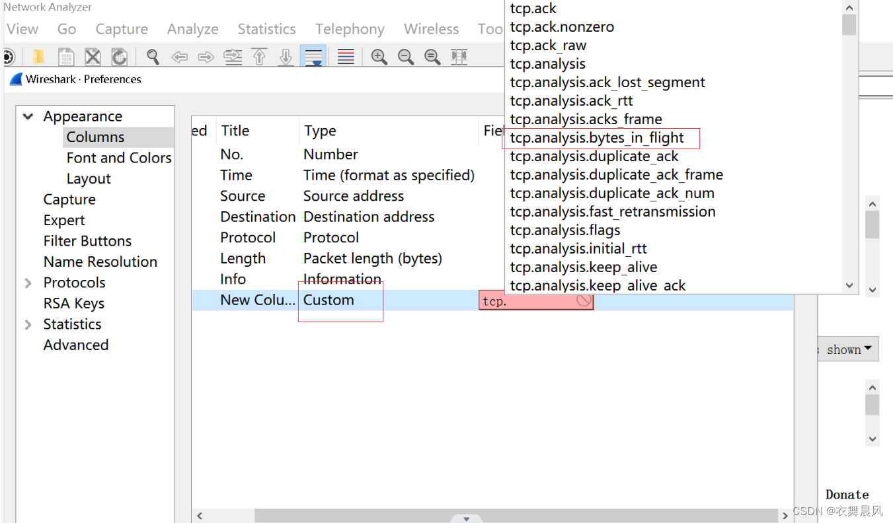This screenshot has width=893, height=523.
Task: Choose tcp.analysis.bytes_in_flight from the suggestion list
Action: pyautogui.click(x=597, y=138)
